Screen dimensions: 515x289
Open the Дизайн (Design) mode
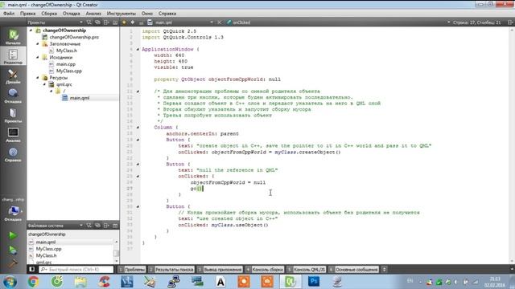tap(13, 75)
